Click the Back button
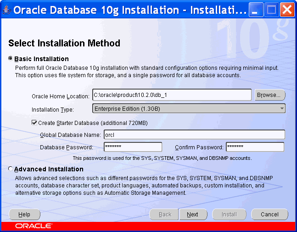The width and height of the screenshot is (297, 232). (165, 215)
